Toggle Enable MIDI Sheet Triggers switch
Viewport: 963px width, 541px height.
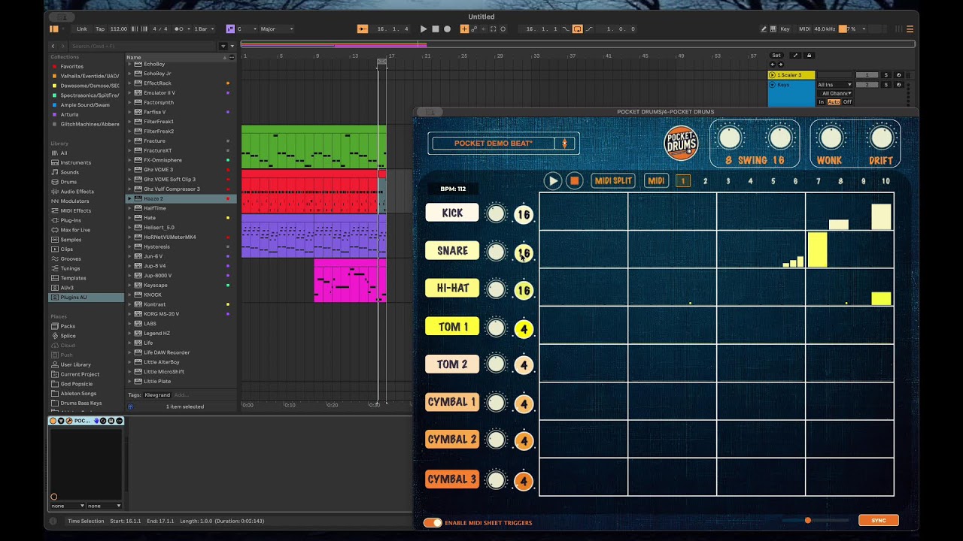433,522
